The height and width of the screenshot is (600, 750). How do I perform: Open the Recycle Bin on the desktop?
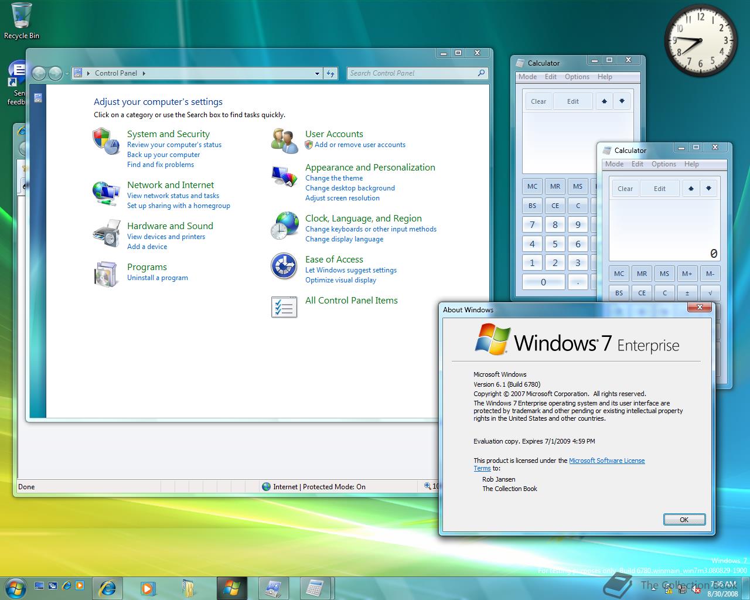22,21
